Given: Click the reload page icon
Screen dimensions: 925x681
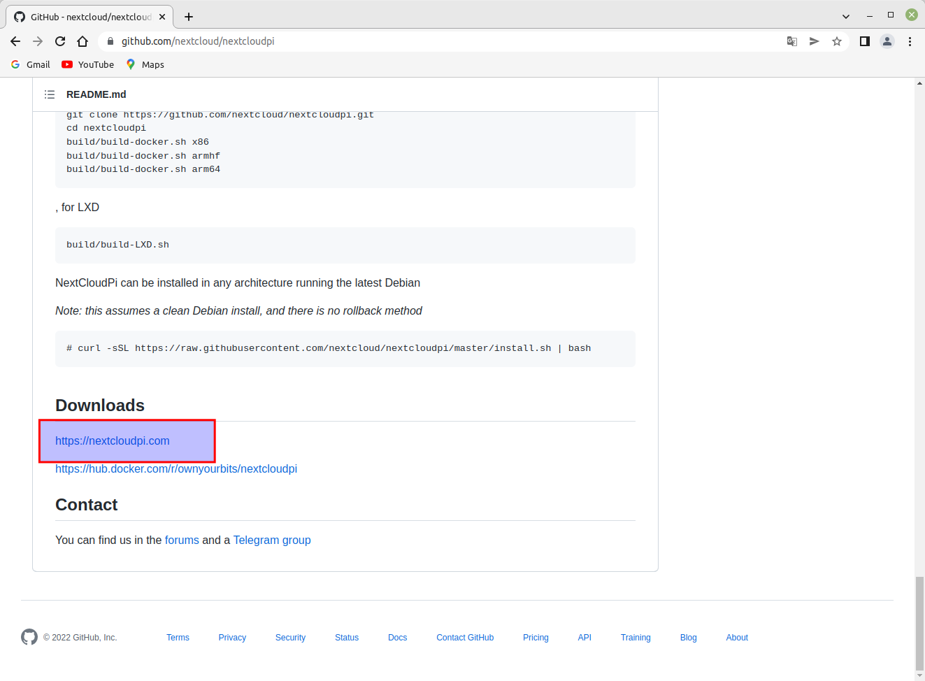Looking at the screenshot, I should (x=59, y=41).
